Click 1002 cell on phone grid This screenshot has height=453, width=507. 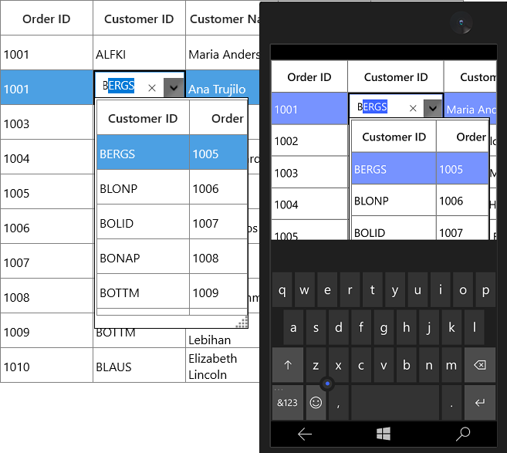click(309, 140)
